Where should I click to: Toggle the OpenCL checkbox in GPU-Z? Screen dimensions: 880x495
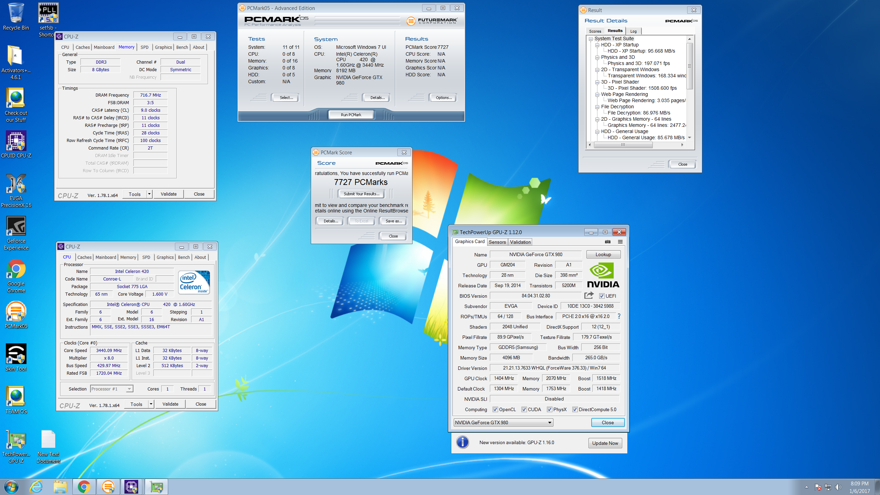pos(495,409)
